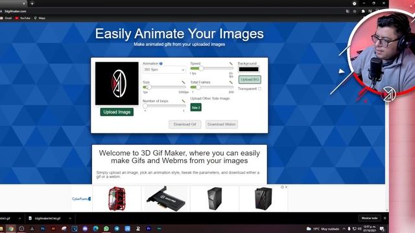The image size is (415, 233).
Task: Toggle the Transparent background checkbox
Action: [259, 89]
